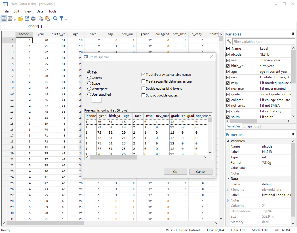297x233 pixels.
Task: Open the Data menu
Action: point(40,11)
